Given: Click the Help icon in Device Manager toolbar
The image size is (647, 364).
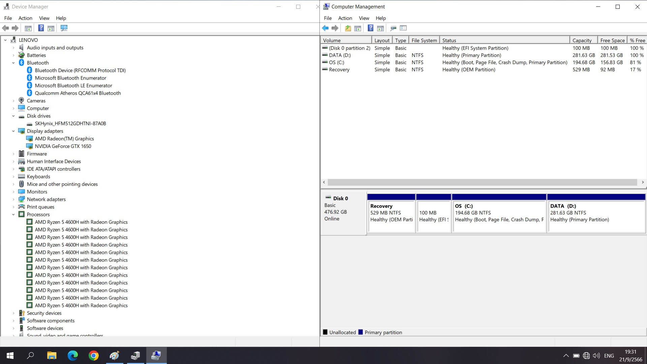Looking at the screenshot, I should [x=41, y=28].
